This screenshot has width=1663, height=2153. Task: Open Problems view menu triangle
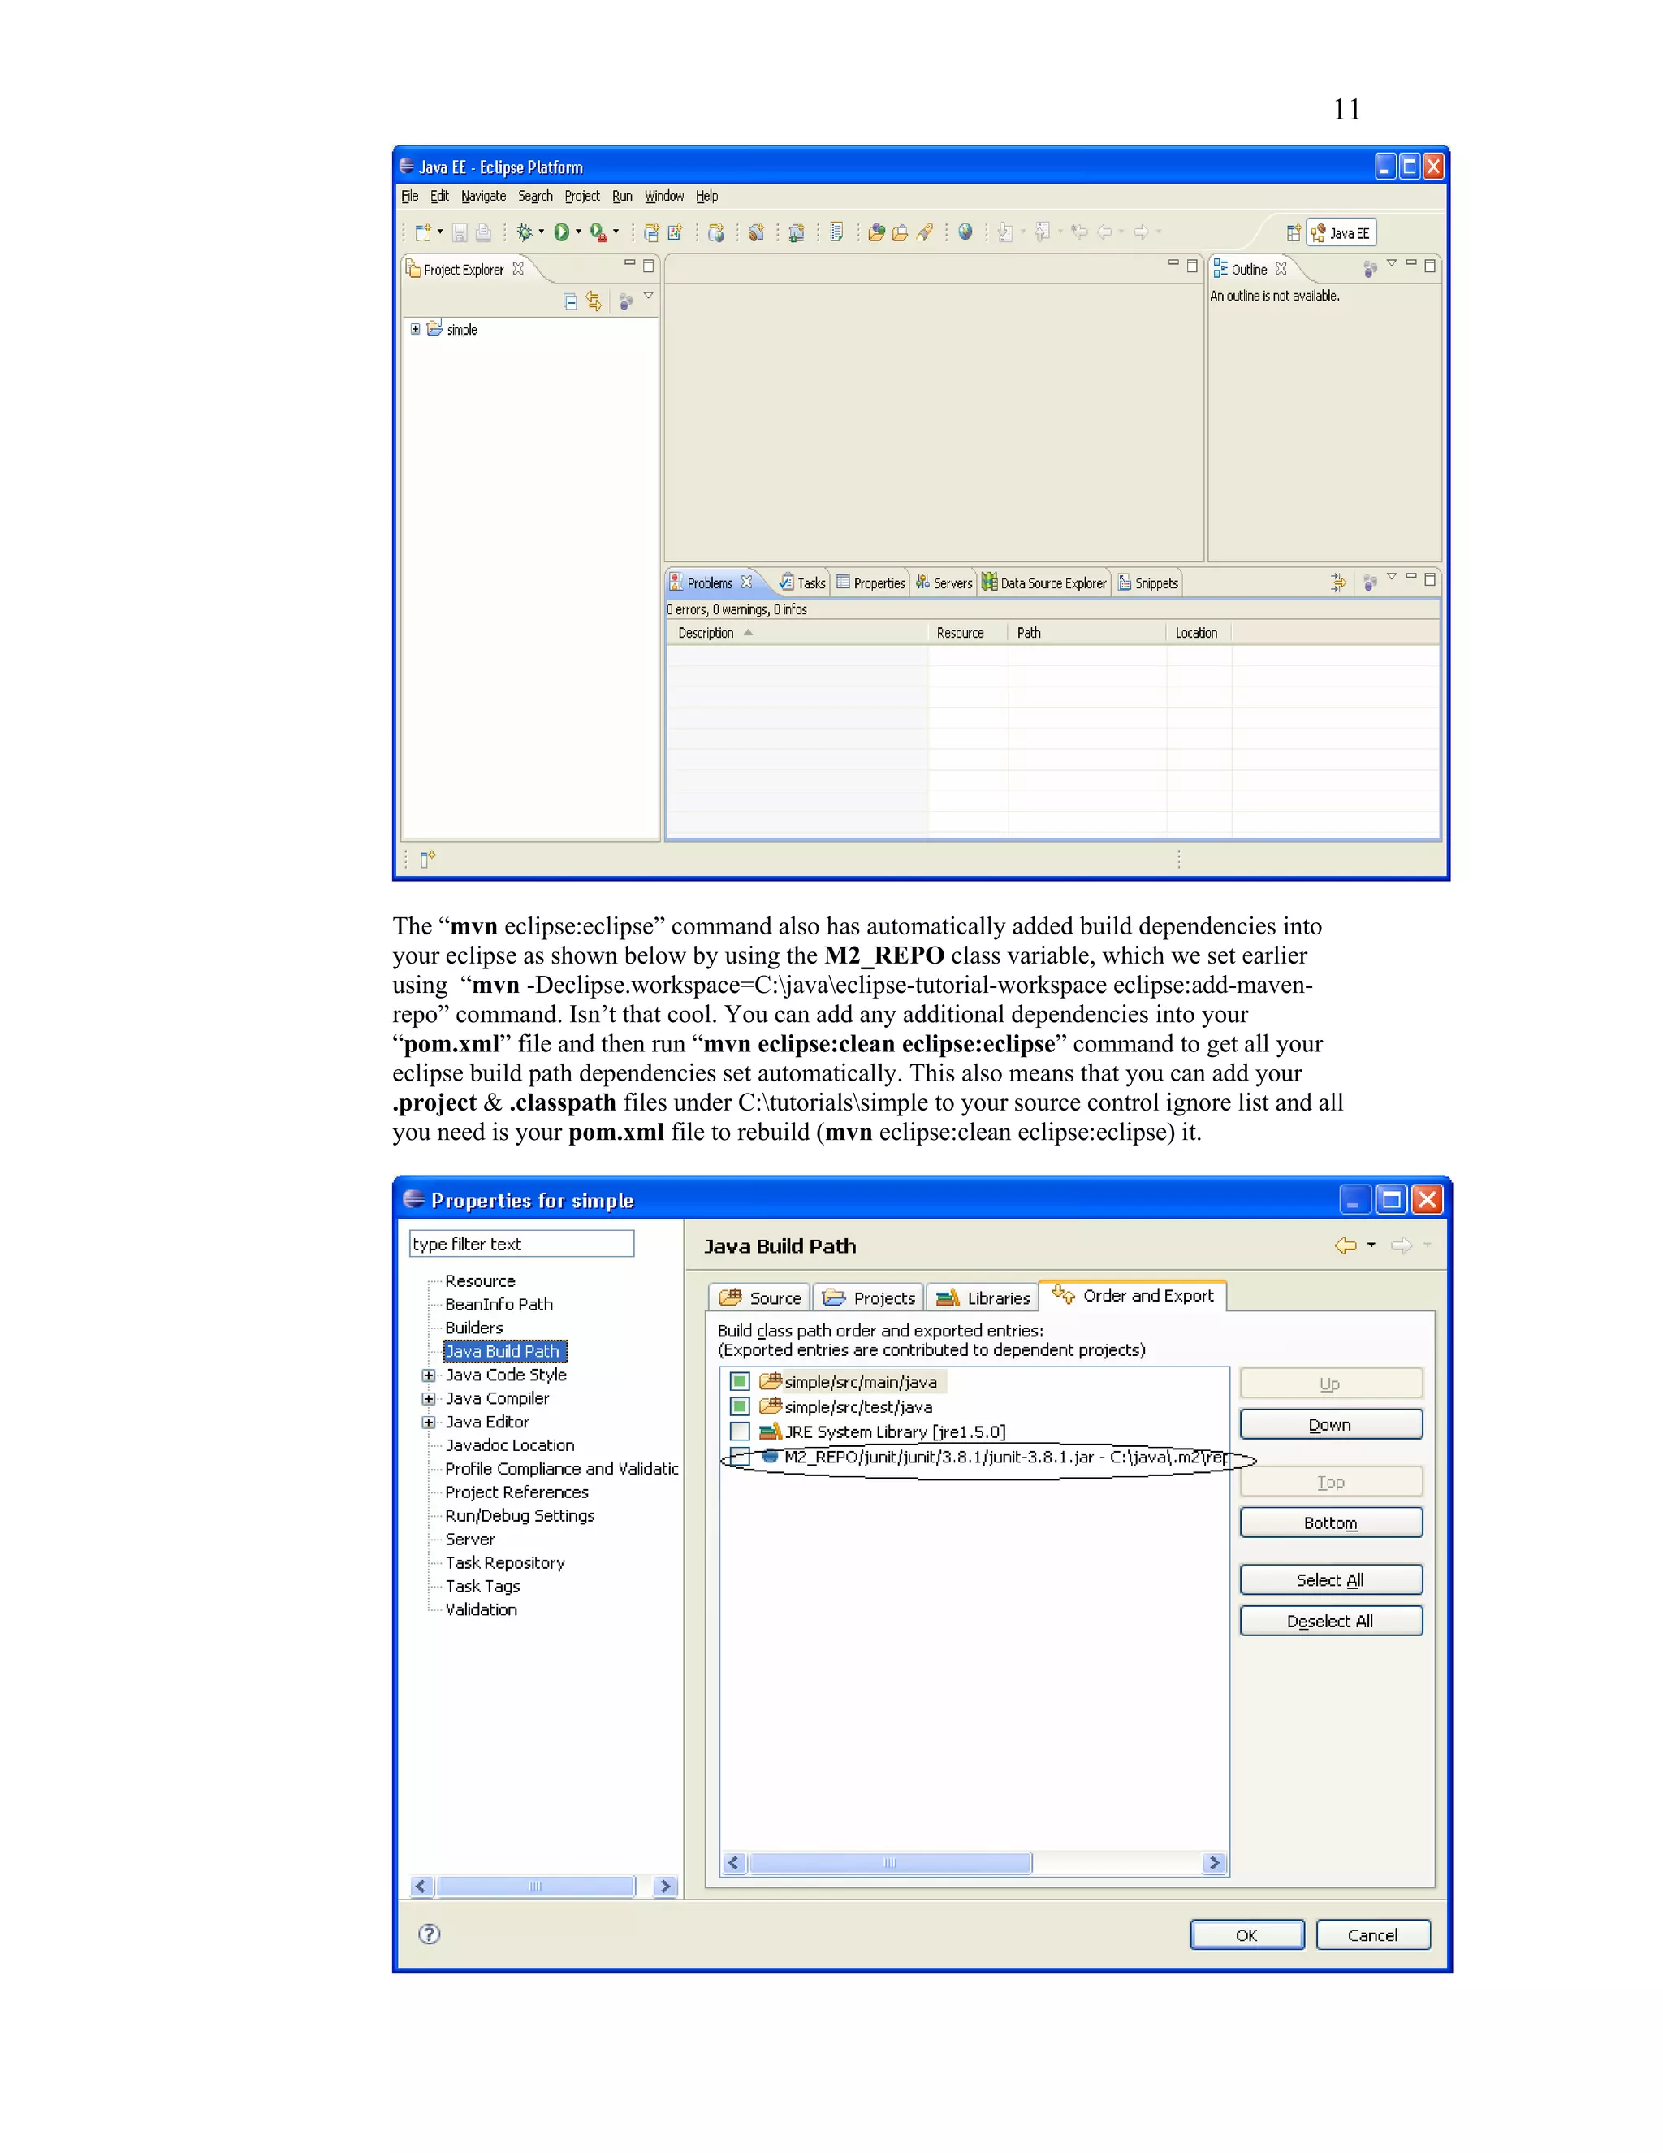tap(1391, 578)
